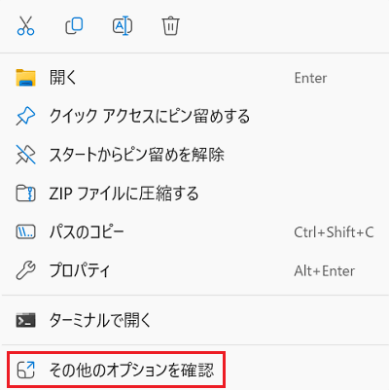Select 開く to open the folder
The height and width of the screenshot is (390, 389).
194,78
